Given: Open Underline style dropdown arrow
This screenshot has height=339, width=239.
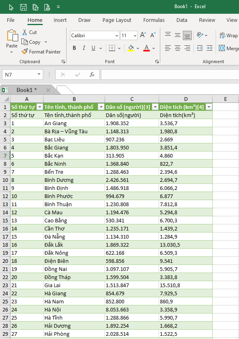Looking at the screenshot, I should (x=101, y=48).
